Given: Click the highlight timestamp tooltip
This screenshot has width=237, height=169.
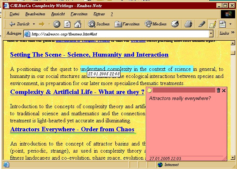Looking at the screenshot, I should tap(104, 74).
